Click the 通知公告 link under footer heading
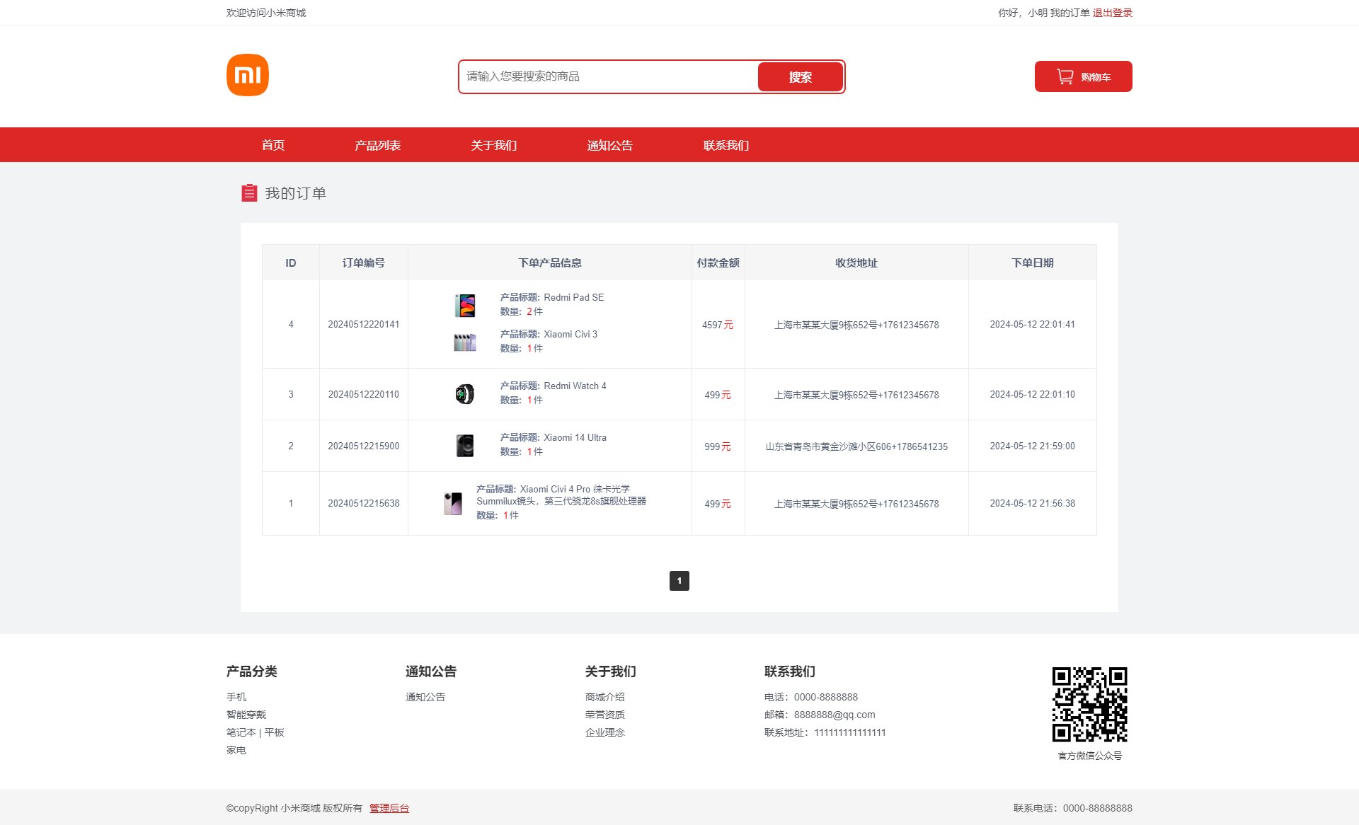The image size is (1359, 825). point(425,697)
